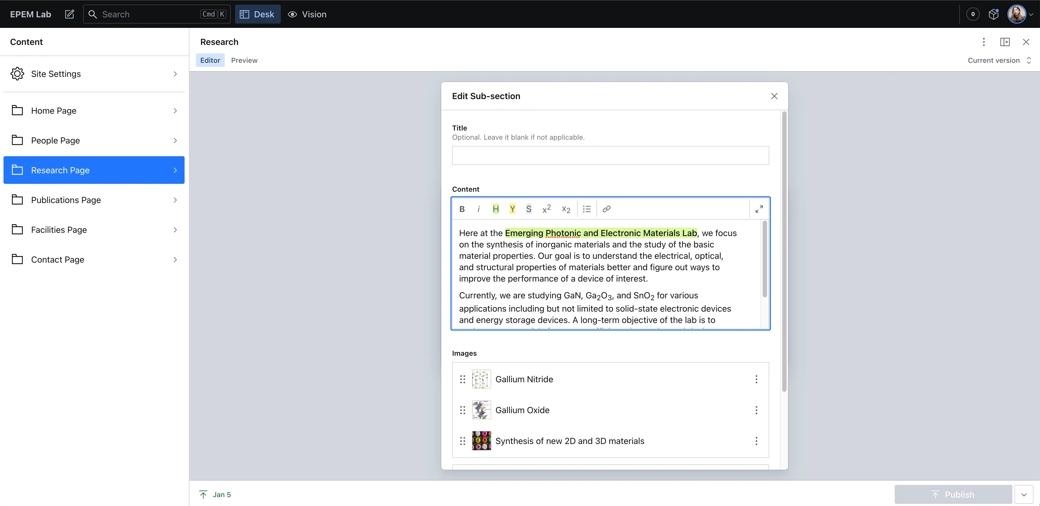Apply subscript formatting
Image resolution: width=1040 pixels, height=506 pixels.
point(566,209)
